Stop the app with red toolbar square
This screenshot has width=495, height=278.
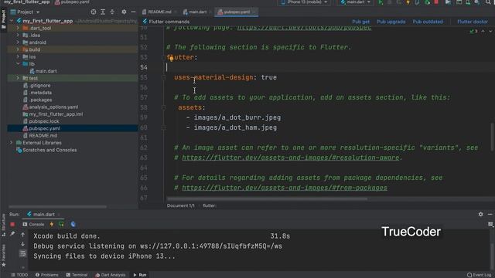point(436,2)
